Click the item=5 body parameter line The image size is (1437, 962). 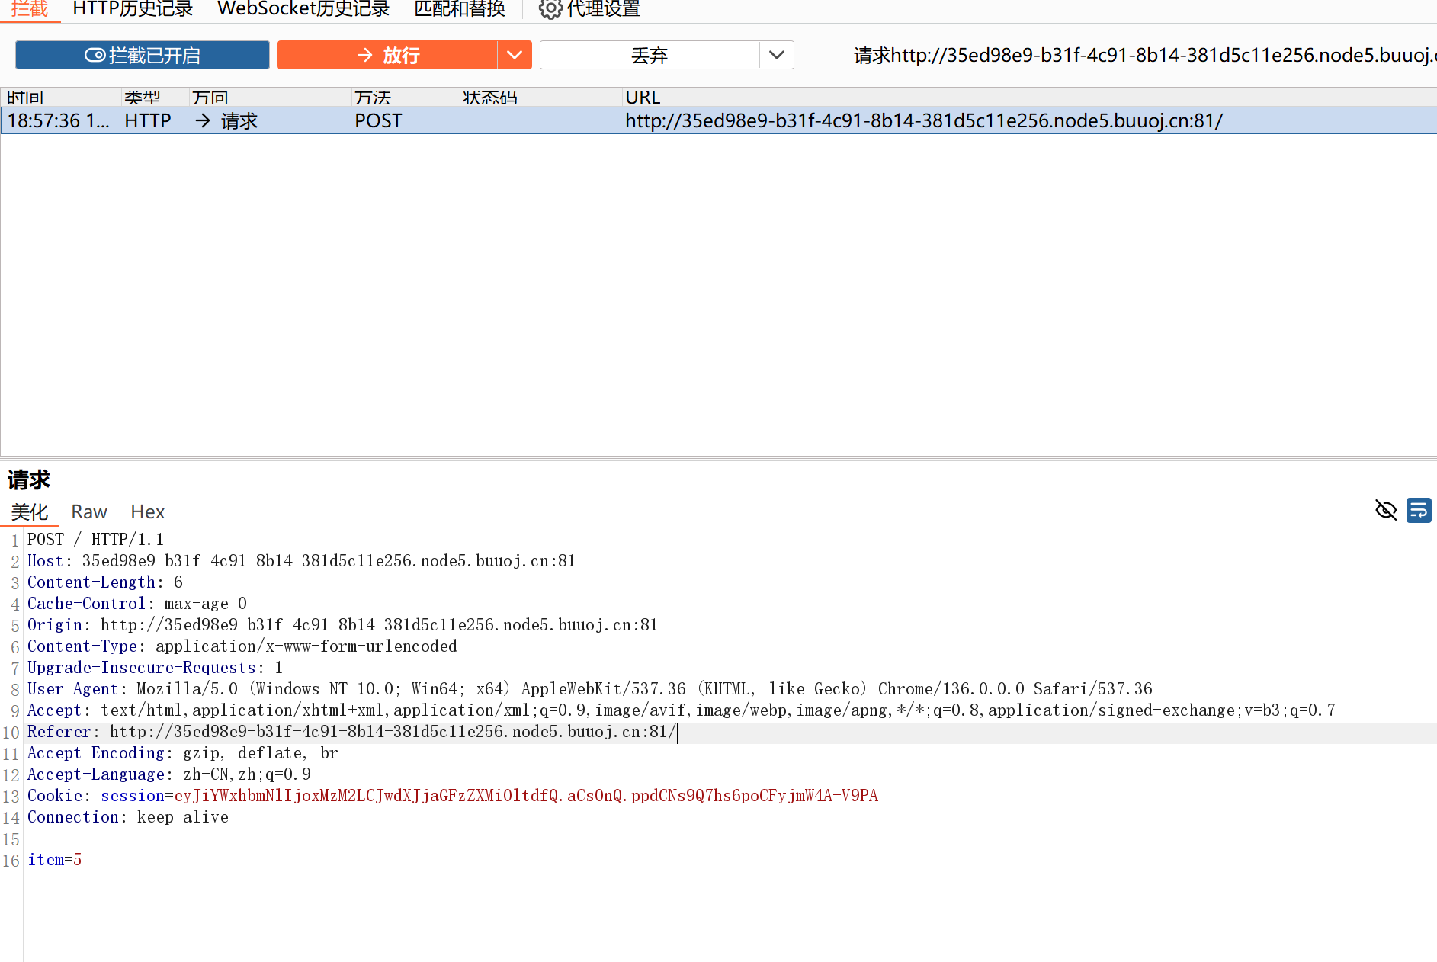click(x=54, y=860)
